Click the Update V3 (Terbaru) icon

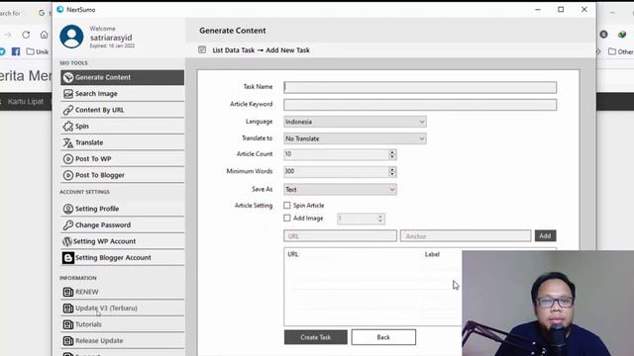pos(68,308)
